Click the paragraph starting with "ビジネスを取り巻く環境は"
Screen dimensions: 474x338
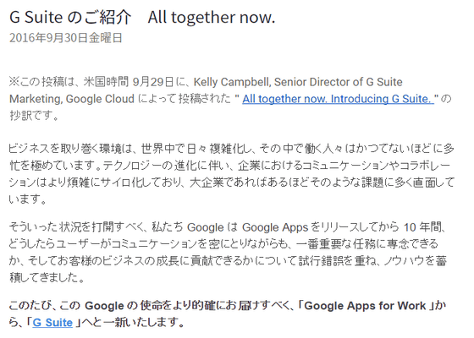click(232, 174)
